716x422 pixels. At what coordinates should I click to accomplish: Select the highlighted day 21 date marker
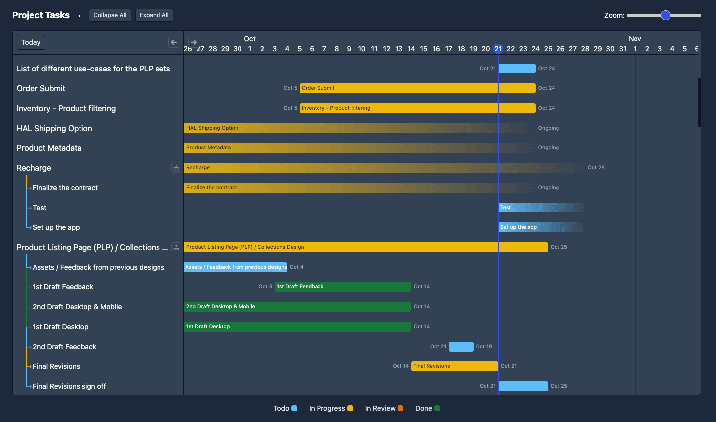point(498,49)
